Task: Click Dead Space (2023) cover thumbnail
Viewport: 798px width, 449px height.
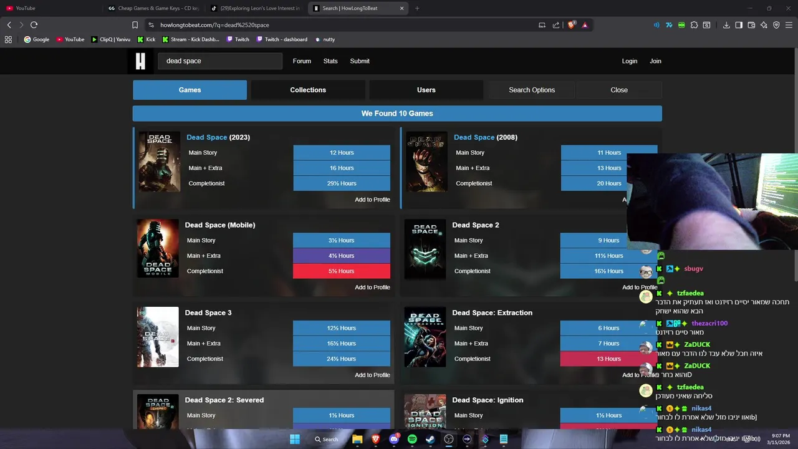Action: (x=159, y=162)
